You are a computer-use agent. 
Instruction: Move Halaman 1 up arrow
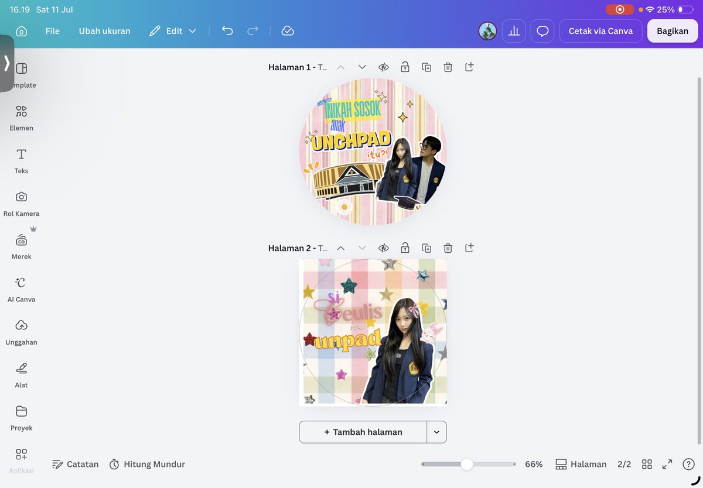pos(340,67)
